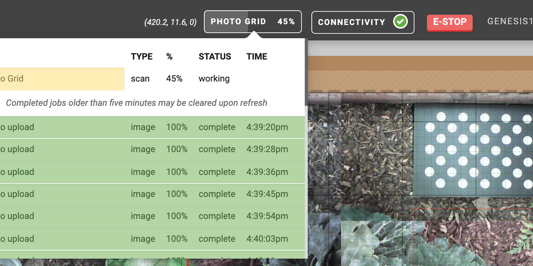The image size is (533, 266).
Task: Select the upload job completed at 4:39:28pm
Action: point(152,149)
